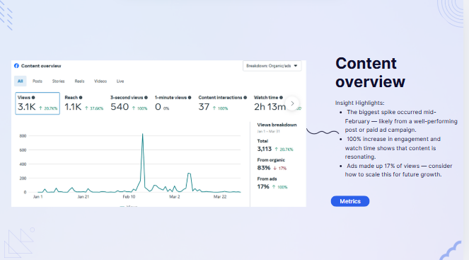Click the From organic 83% value
The width and height of the screenshot is (469, 260).
(x=264, y=168)
